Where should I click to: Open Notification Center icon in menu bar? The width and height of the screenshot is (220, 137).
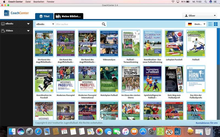click(x=215, y=2)
